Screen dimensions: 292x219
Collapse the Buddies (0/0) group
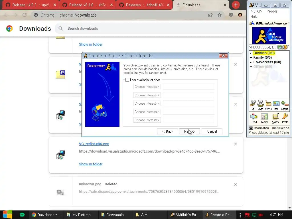point(251,53)
